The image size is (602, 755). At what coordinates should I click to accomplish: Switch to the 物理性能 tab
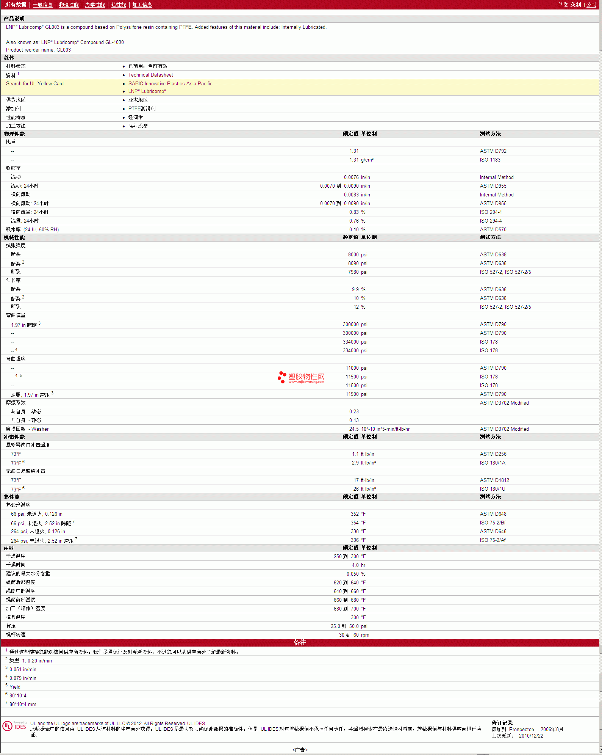[x=69, y=5]
